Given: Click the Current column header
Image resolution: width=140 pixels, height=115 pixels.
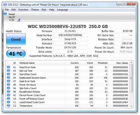Looking at the screenshot, I should point(72,63).
